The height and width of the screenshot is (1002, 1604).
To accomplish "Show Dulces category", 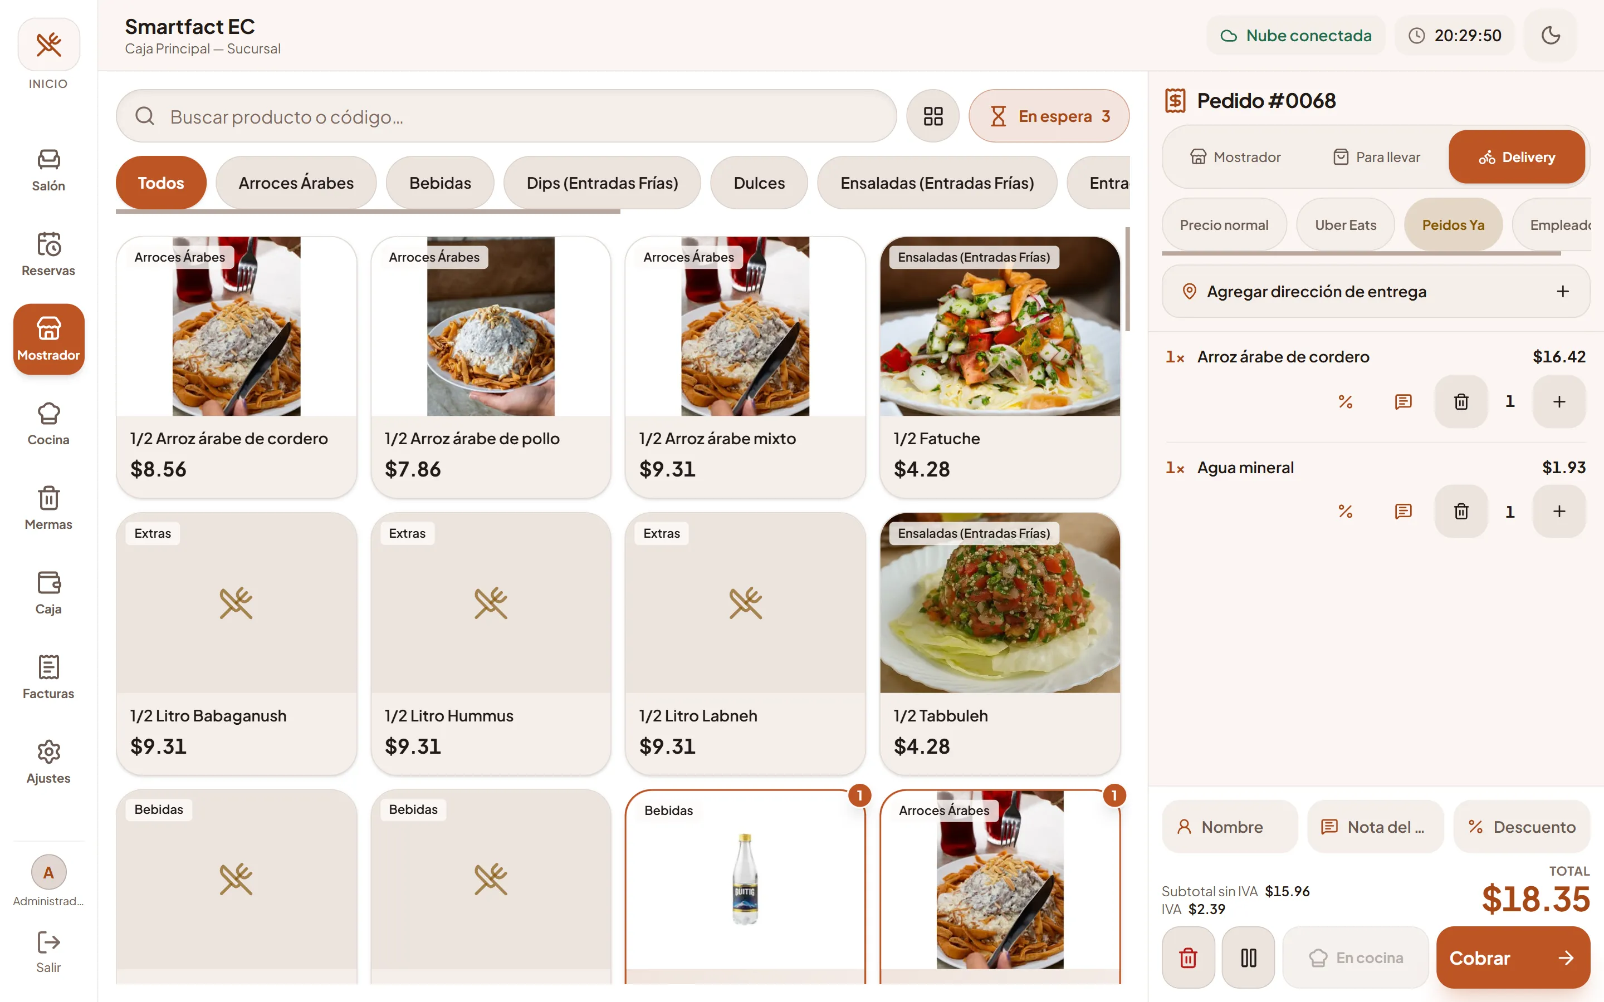I will click(759, 183).
